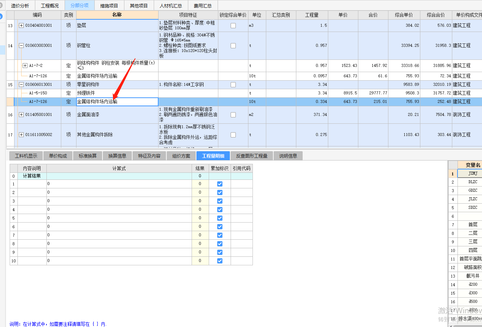
Task: Switch to 说明信息 tab
Action: [x=288, y=156]
